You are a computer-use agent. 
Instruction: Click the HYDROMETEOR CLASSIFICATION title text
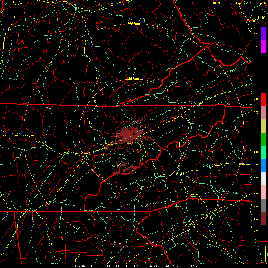(x=105, y=266)
